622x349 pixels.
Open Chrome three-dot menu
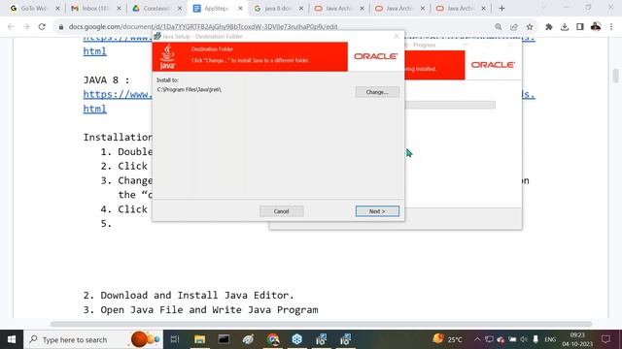tap(611, 27)
